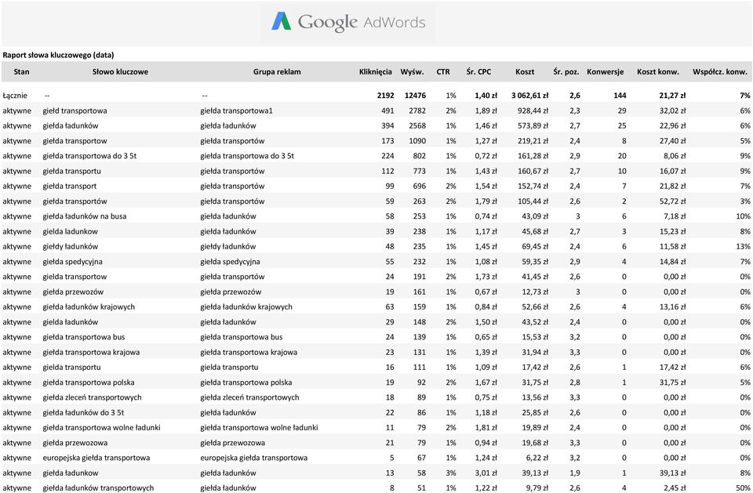
Task: Click total cost 3 062,61 zł
Action: (x=529, y=96)
